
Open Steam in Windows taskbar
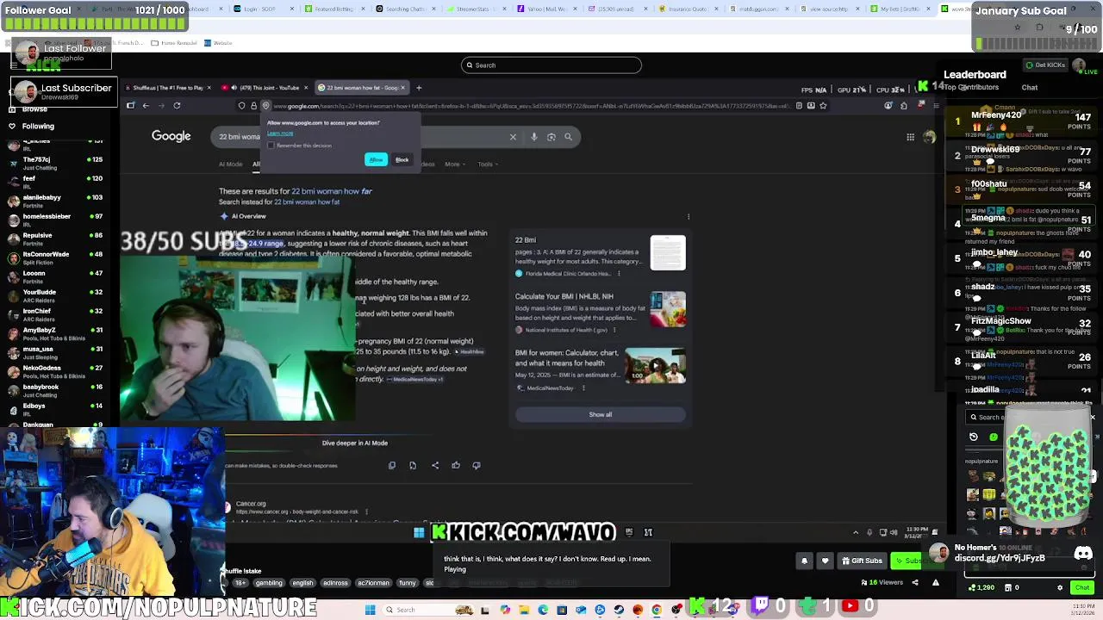coord(619,610)
